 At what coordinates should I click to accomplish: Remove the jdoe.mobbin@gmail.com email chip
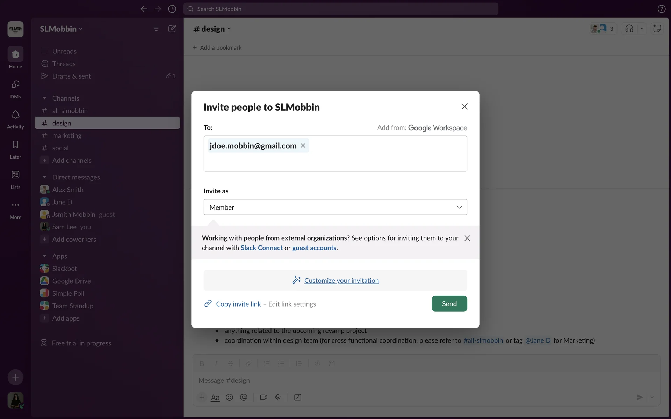(x=303, y=146)
